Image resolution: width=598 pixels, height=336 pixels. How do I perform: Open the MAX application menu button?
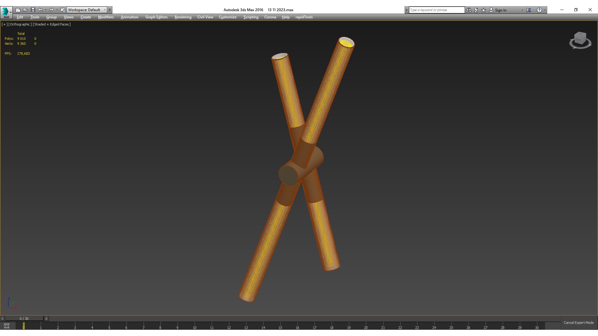point(6,12)
